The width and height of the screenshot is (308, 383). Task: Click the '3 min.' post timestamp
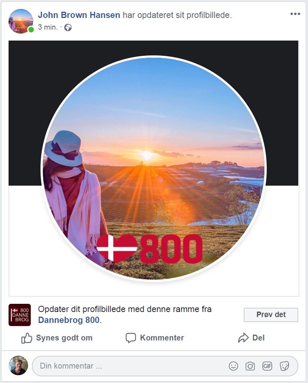tap(48, 28)
